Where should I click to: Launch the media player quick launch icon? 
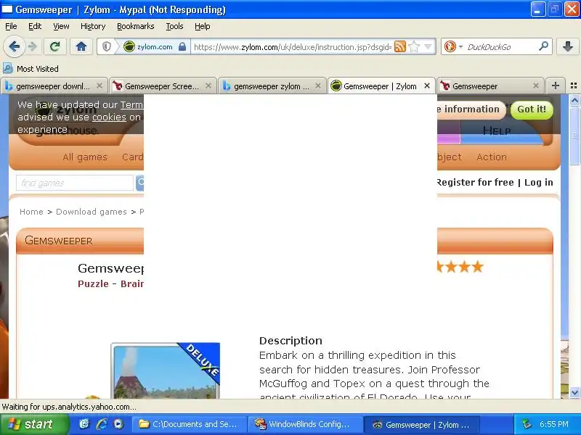(118, 424)
